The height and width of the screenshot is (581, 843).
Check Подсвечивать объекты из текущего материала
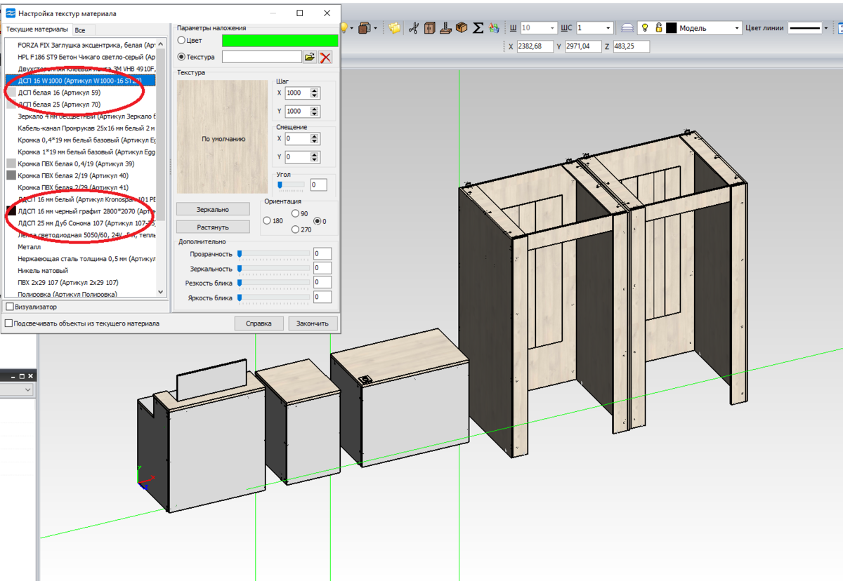(x=9, y=323)
